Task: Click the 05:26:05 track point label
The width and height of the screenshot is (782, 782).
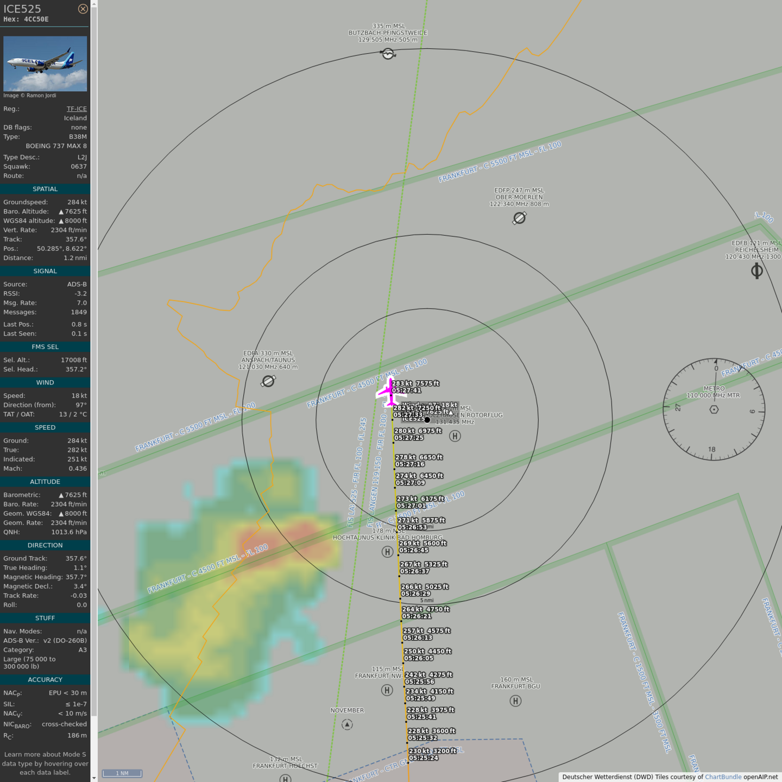Action: (x=419, y=658)
